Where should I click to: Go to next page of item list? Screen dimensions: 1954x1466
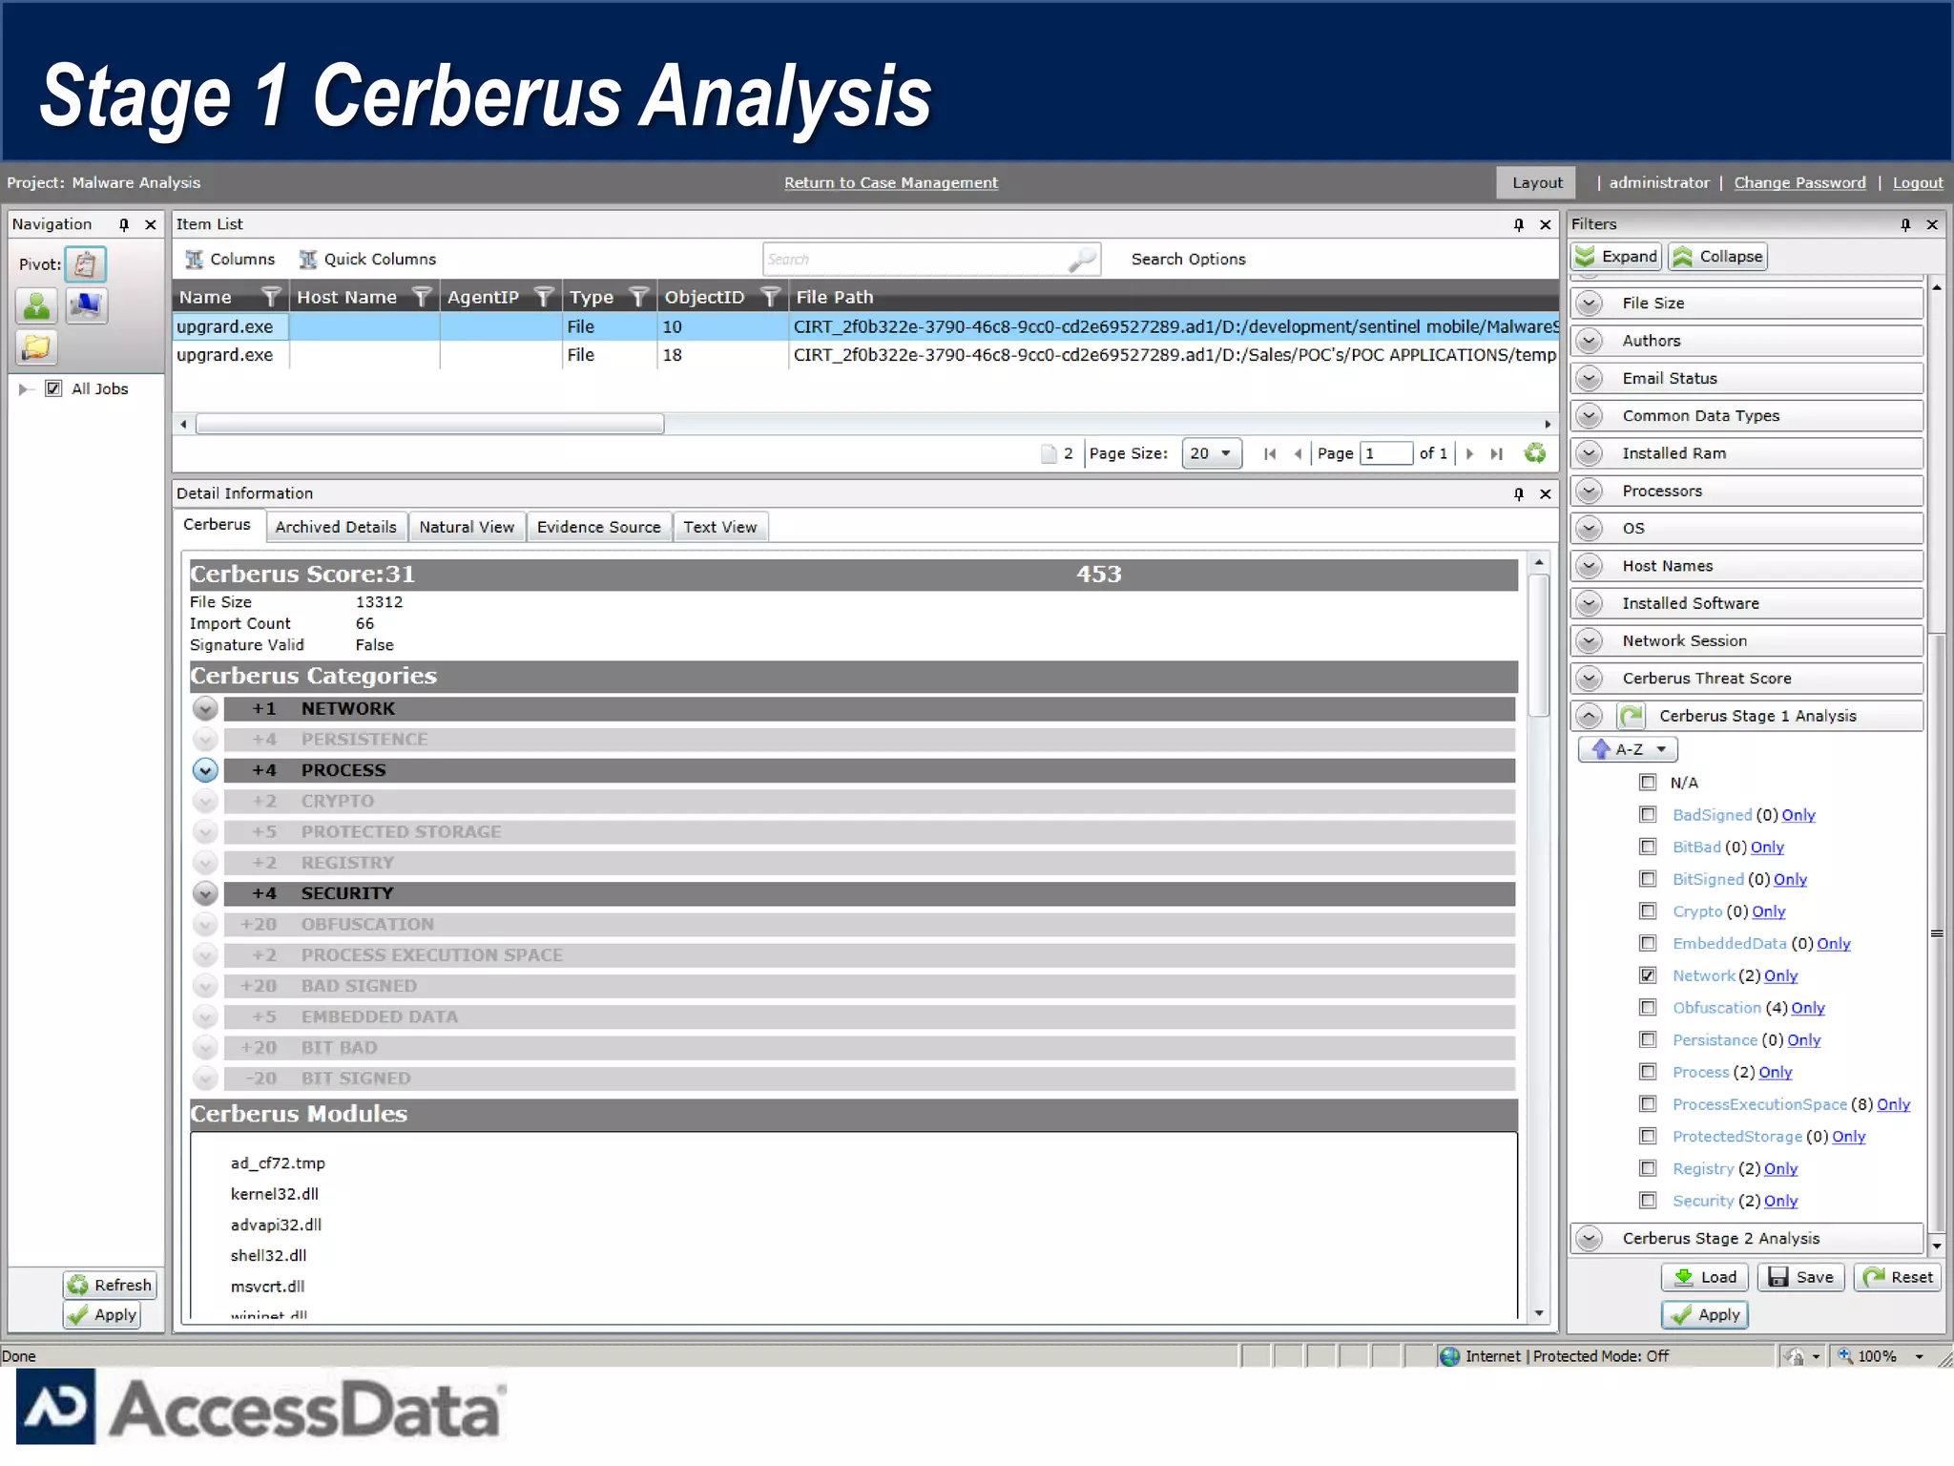pos(1470,453)
